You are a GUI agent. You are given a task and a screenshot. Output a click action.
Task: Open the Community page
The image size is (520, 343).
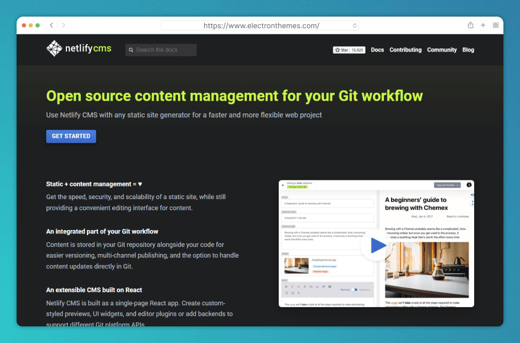click(442, 50)
